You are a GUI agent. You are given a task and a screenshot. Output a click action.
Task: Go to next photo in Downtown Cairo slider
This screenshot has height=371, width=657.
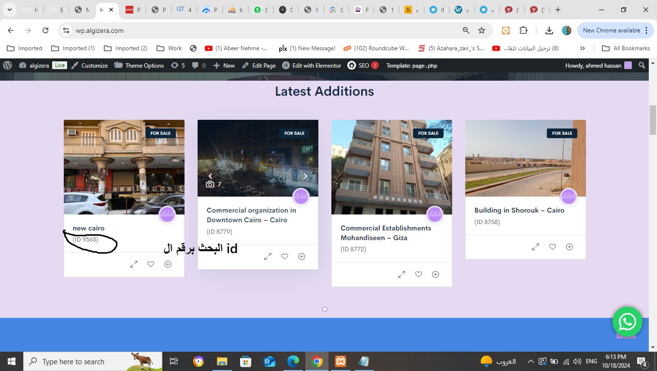point(305,176)
